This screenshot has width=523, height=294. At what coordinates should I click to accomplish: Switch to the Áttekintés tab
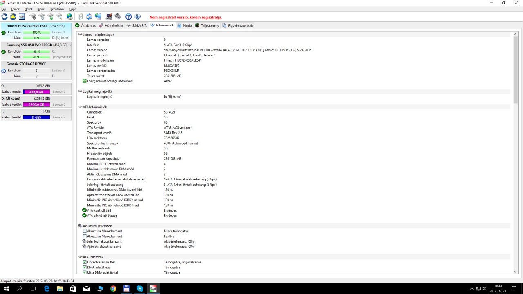85,25
